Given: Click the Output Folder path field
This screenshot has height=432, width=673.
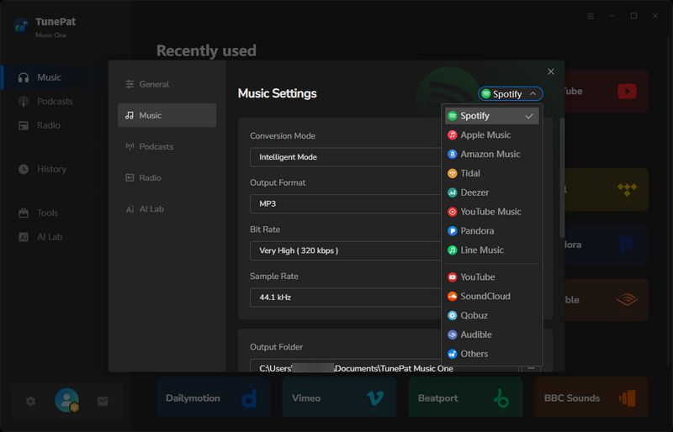Looking at the screenshot, I should (x=384, y=367).
